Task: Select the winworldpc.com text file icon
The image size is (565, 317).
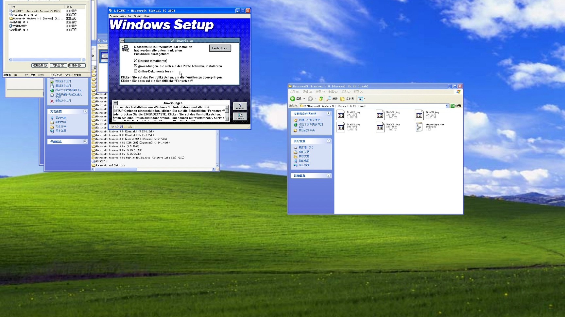Action: click(419, 127)
